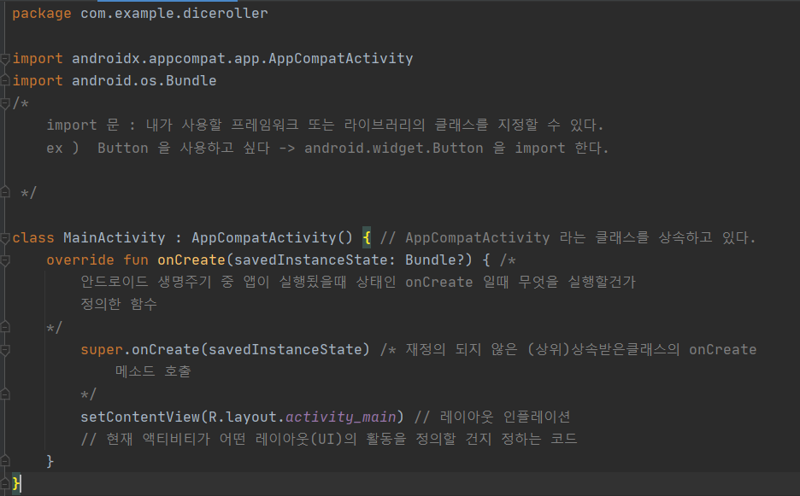Click android.widget.Button inside the comment
Screen dimensions: 800x496
tap(393, 149)
